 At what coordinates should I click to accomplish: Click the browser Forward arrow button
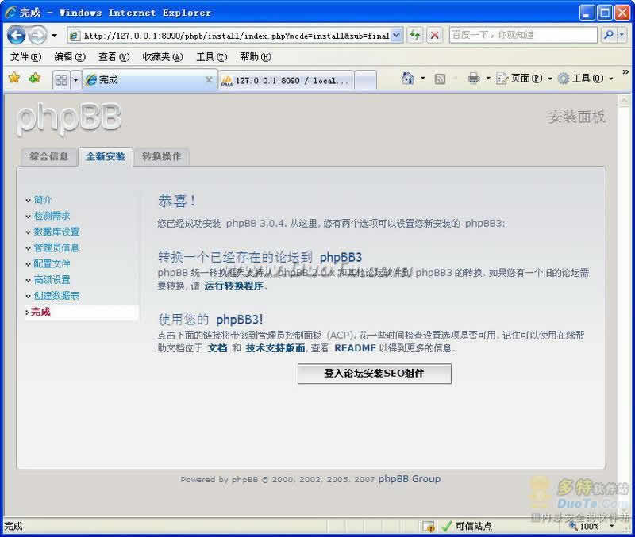[x=38, y=36]
